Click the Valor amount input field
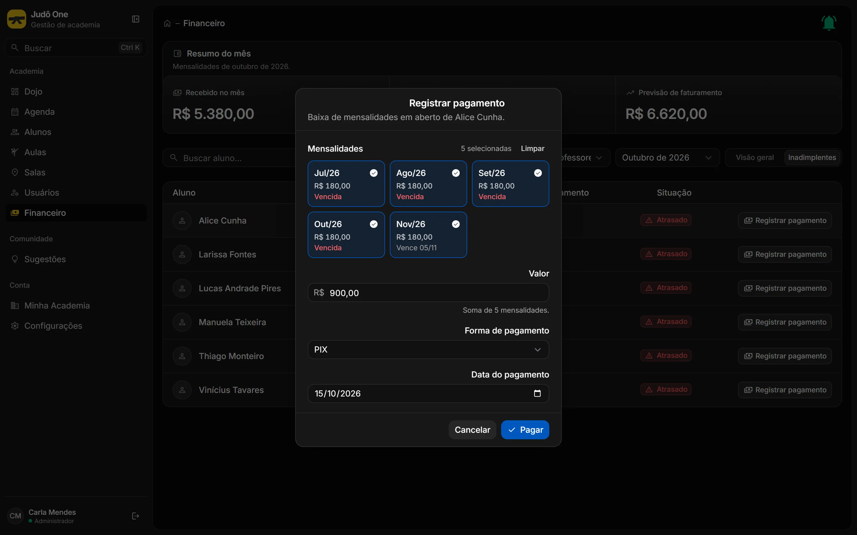The width and height of the screenshot is (857, 535). point(428,293)
